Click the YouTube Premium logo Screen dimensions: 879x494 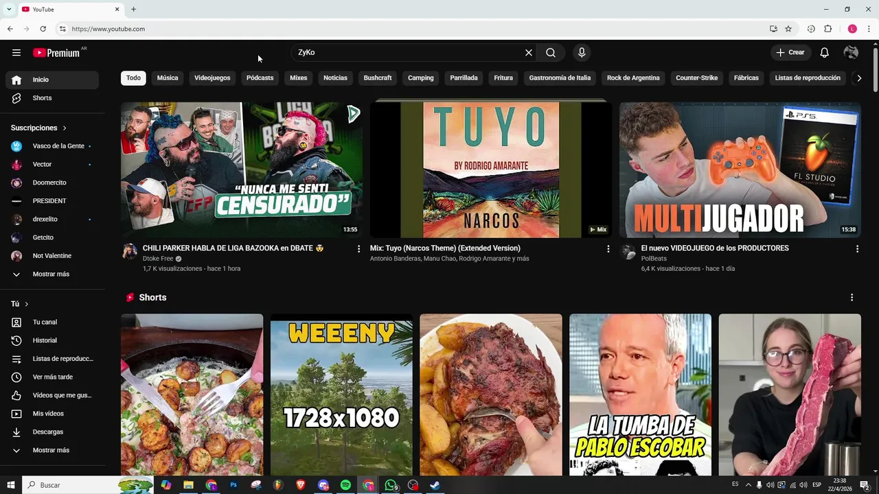tap(57, 53)
